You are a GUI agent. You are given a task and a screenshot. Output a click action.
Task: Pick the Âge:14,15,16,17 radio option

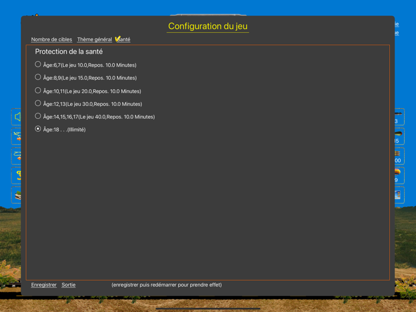point(38,116)
